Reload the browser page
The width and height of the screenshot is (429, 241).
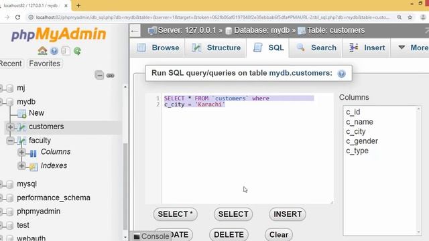point(18,17)
